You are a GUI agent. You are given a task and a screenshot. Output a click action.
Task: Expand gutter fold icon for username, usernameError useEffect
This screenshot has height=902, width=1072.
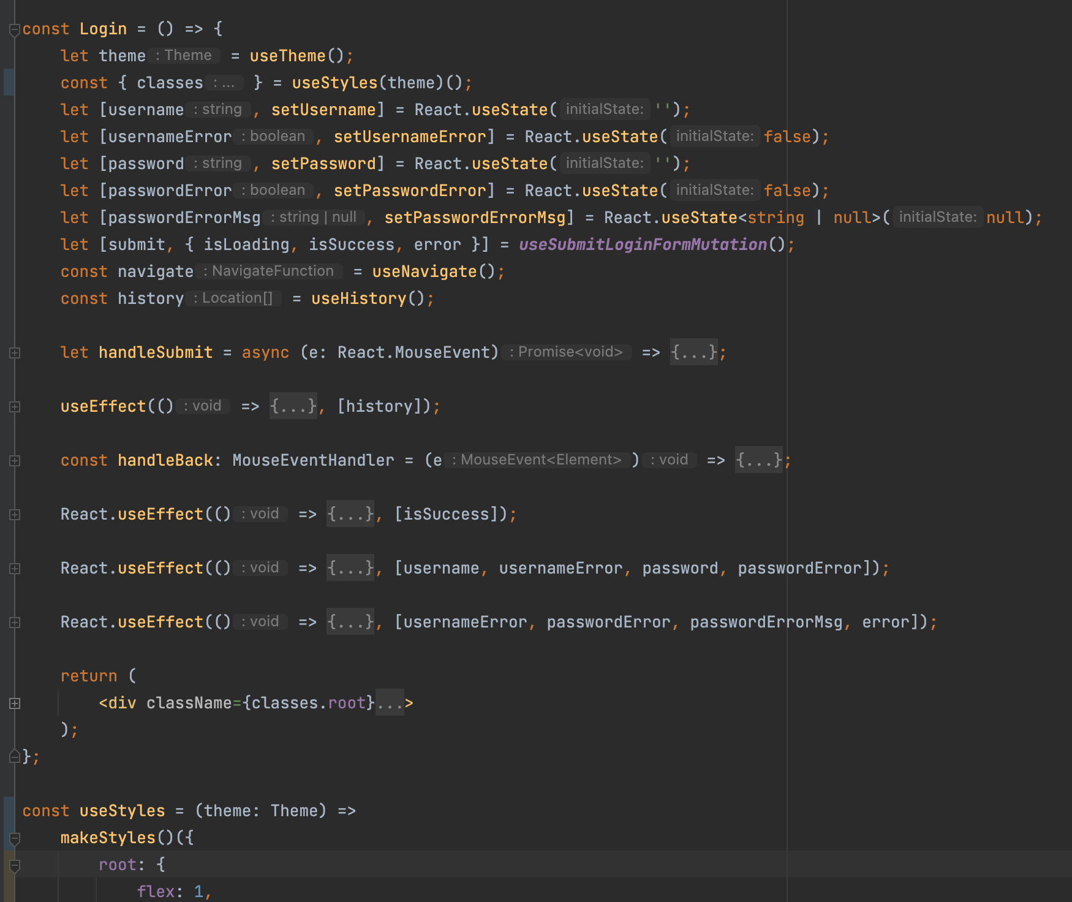(15, 569)
